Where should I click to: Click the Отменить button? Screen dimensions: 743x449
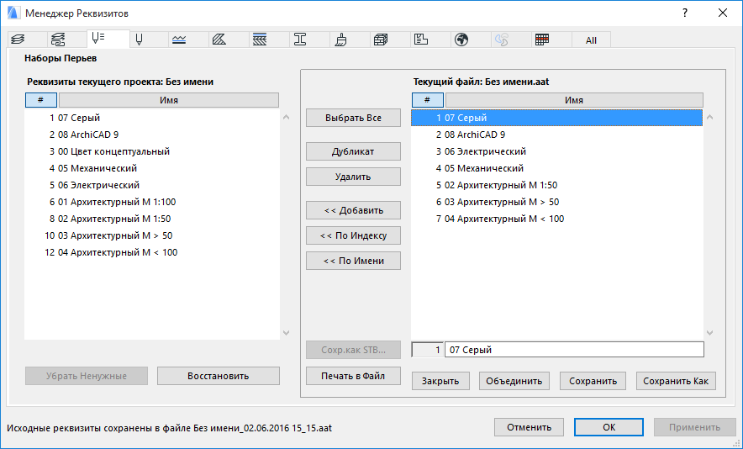coord(529,427)
